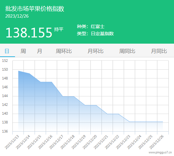Screen dimensions: 174x156
Task: Click the 138.155 index value
Action: [29, 33]
